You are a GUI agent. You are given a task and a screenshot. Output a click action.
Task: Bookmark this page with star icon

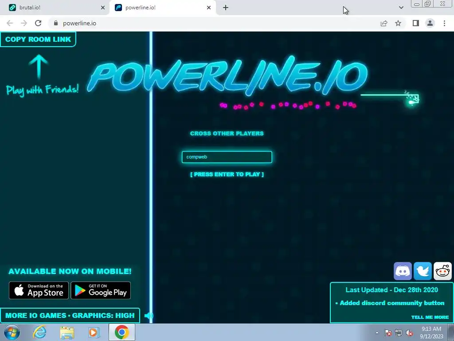398,23
